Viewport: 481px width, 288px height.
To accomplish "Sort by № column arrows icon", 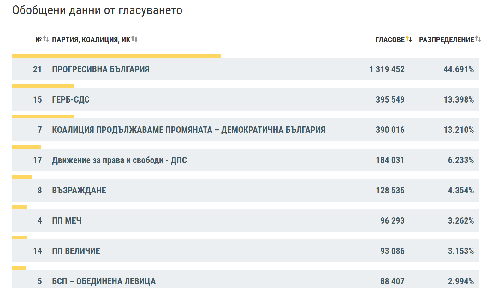I will [x=46, y=39].
